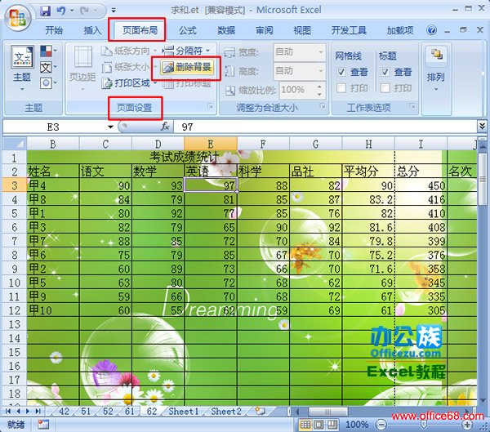Click the macro record icon in status bar
The width and height of the screenshot is (490, 432).
[x=42, y=425]
